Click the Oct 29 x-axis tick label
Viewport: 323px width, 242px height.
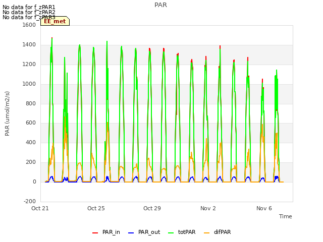(x=152, y=208)
